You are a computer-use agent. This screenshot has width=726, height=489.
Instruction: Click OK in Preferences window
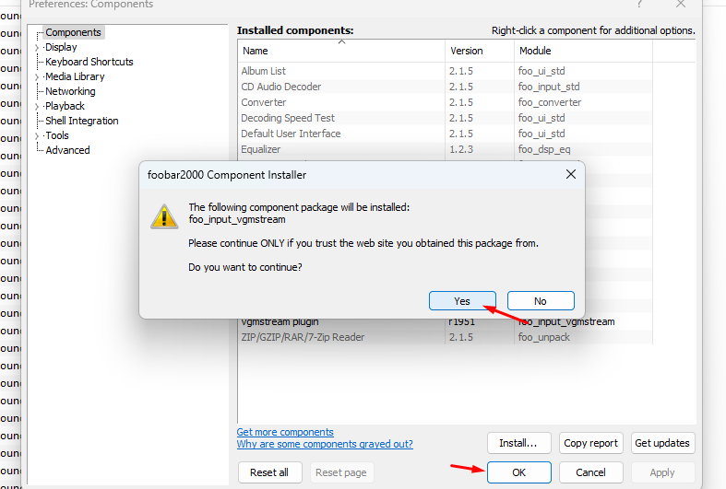click(x=519, y=472)
